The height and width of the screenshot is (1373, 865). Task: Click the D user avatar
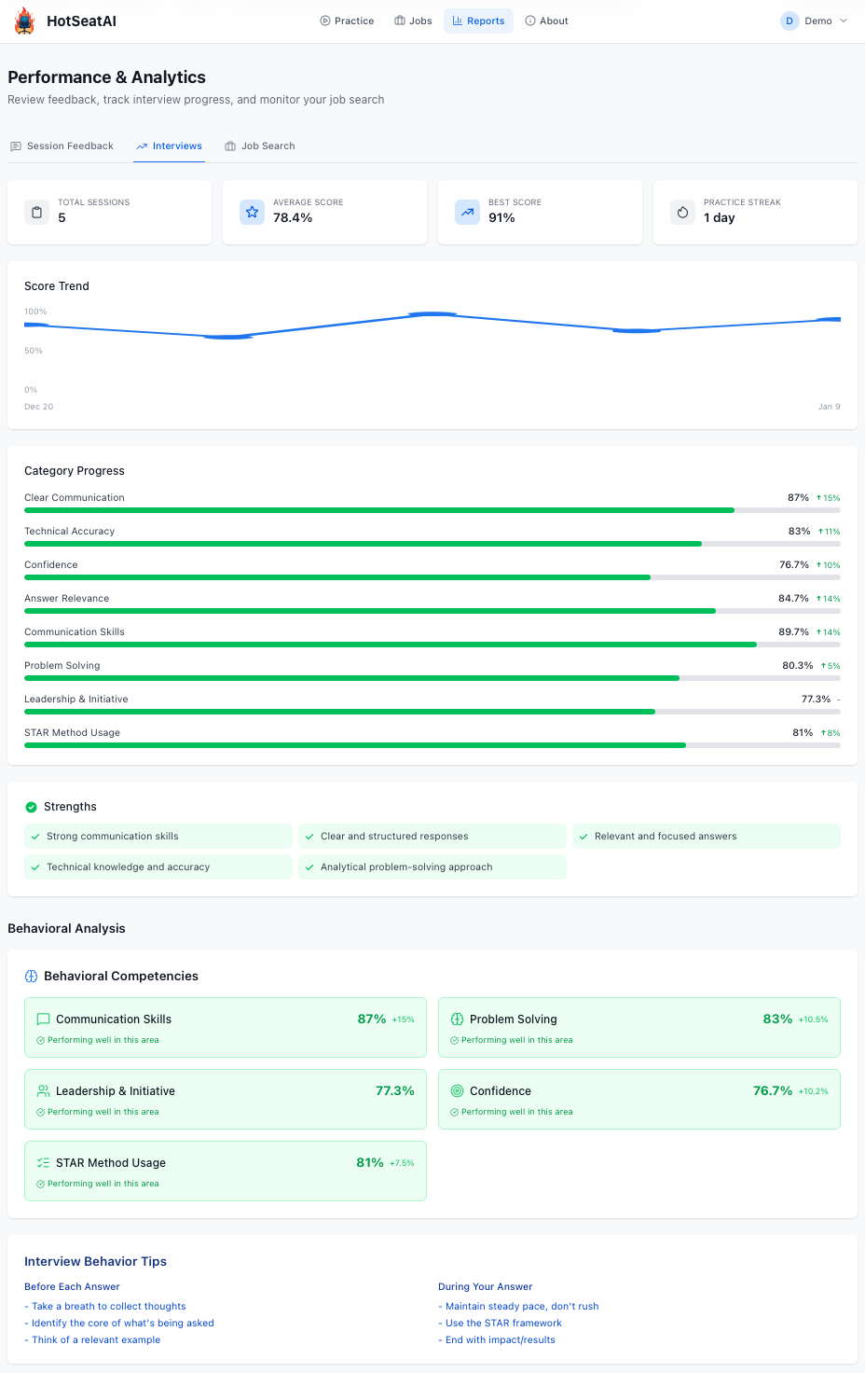coord(789,21)
